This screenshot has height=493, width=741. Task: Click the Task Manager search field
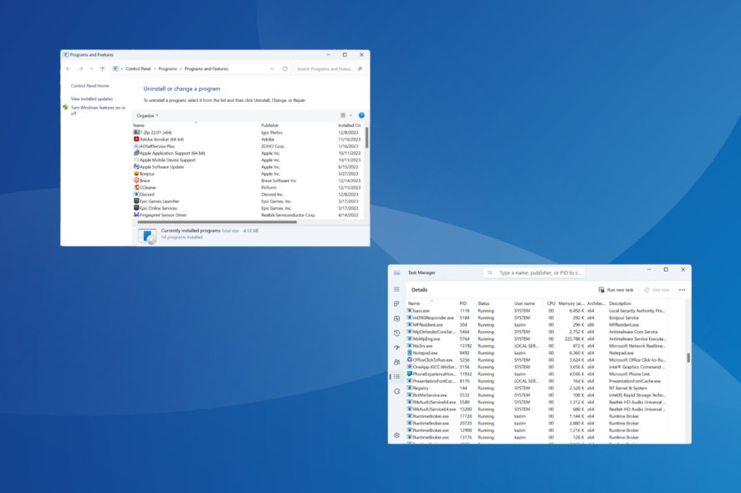[x=534, y=273]
